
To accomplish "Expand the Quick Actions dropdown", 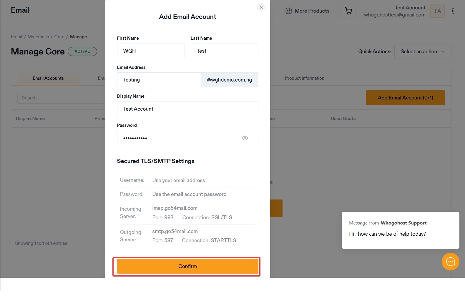I will (x=422, y=51).
